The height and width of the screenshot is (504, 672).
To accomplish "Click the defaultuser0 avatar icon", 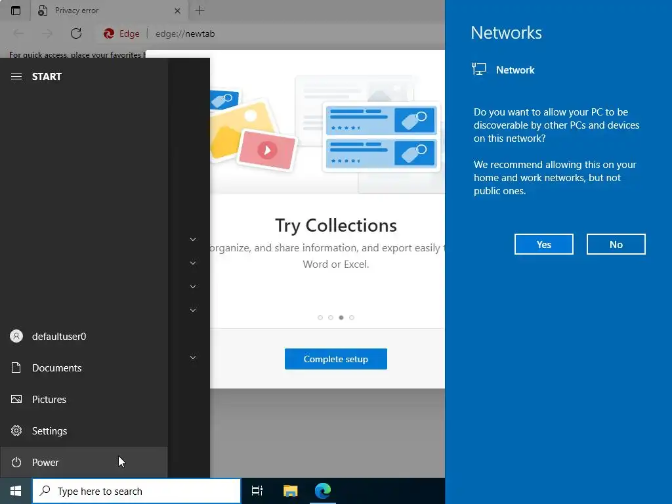I will 16,337.
